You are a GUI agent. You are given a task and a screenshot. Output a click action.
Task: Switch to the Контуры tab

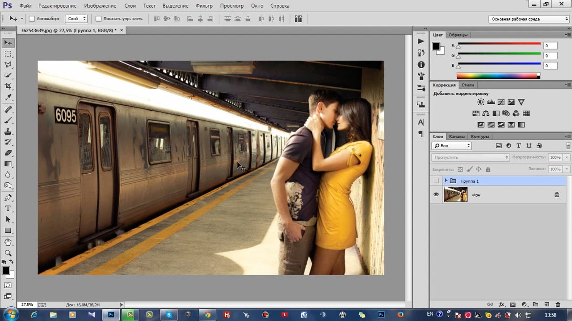pos(480,136)
